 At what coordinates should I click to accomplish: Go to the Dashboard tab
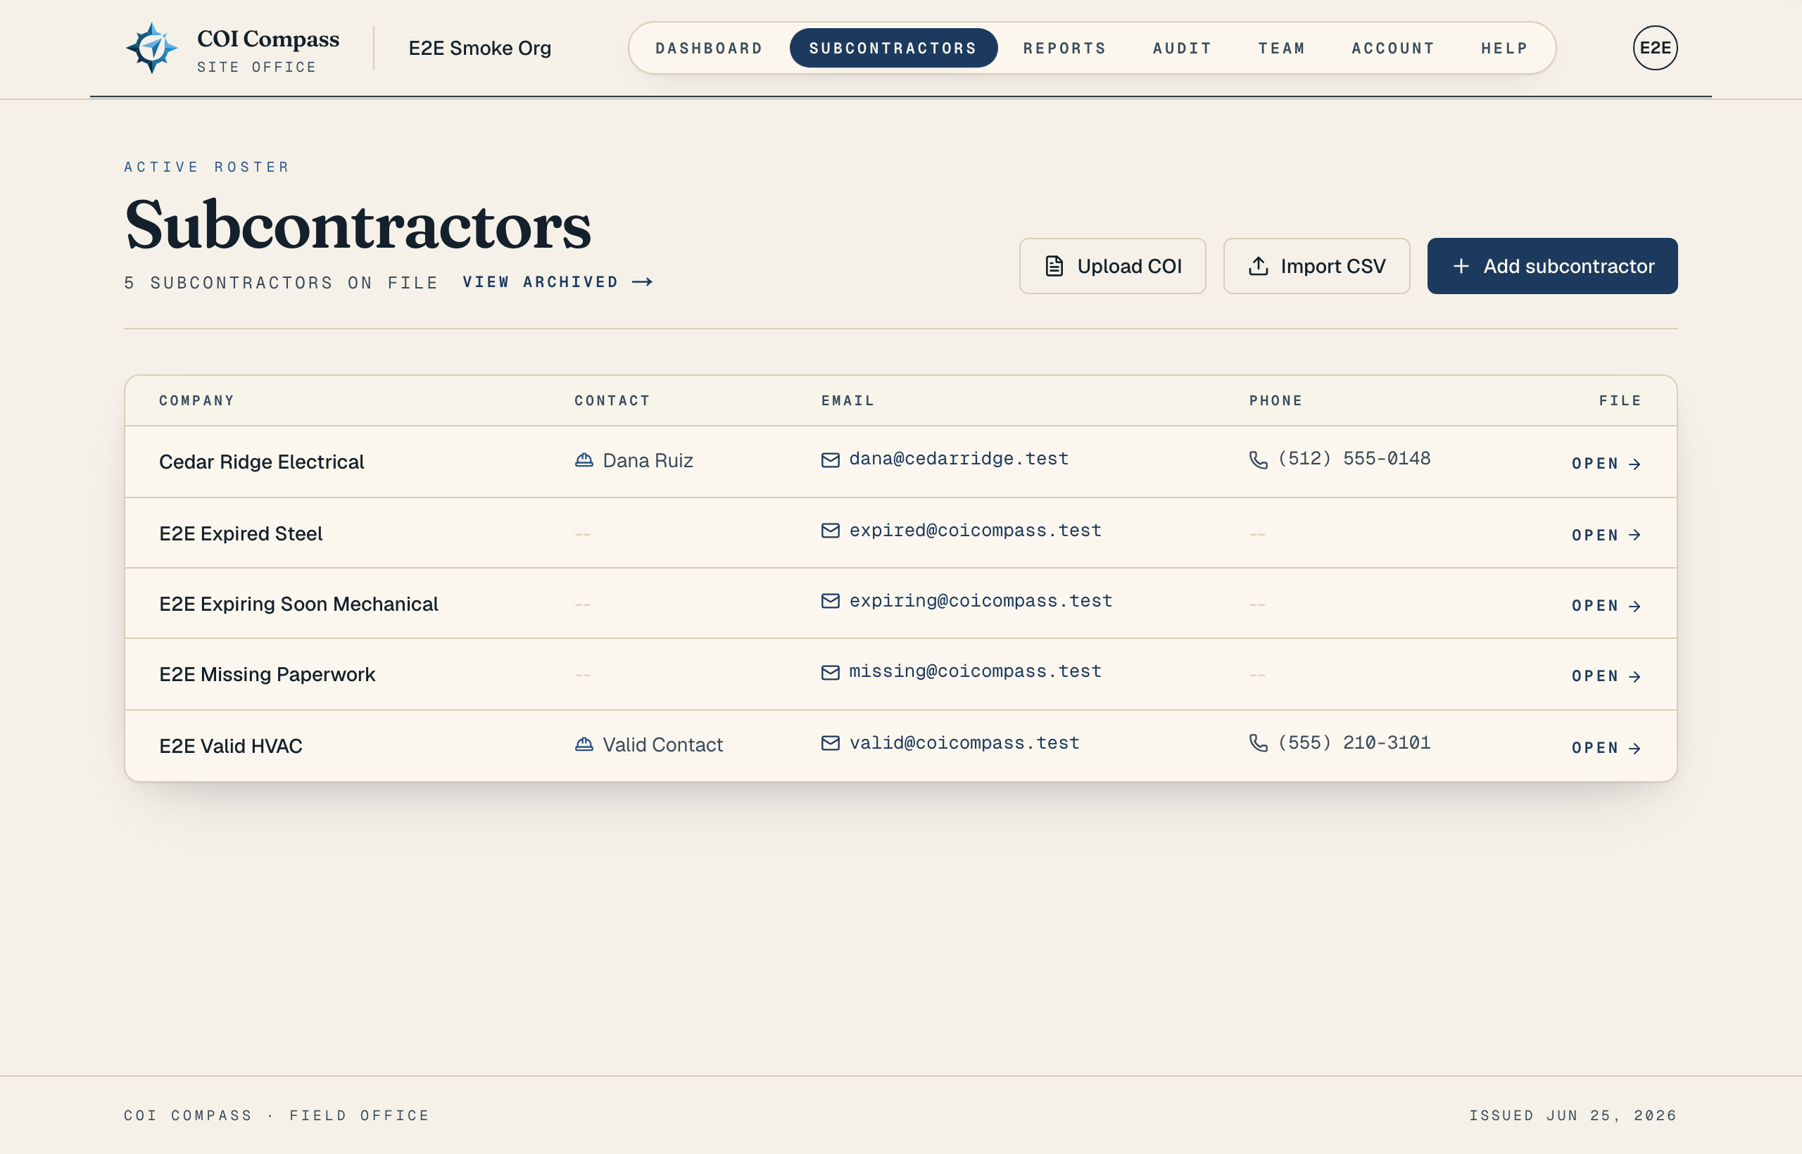point(709,48)
